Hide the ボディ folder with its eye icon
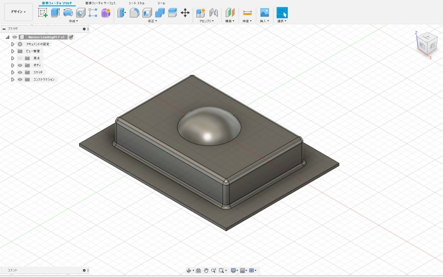This screenshot has width=443, height=277. (20, 65)
